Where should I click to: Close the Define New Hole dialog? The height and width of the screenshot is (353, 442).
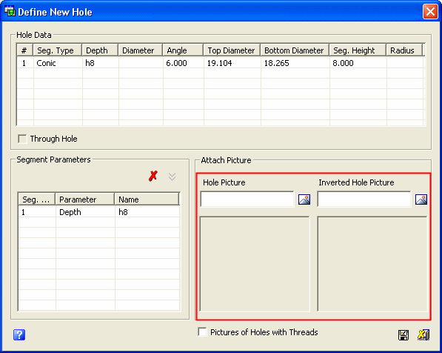pyautogui.click(x=430, y=12)
